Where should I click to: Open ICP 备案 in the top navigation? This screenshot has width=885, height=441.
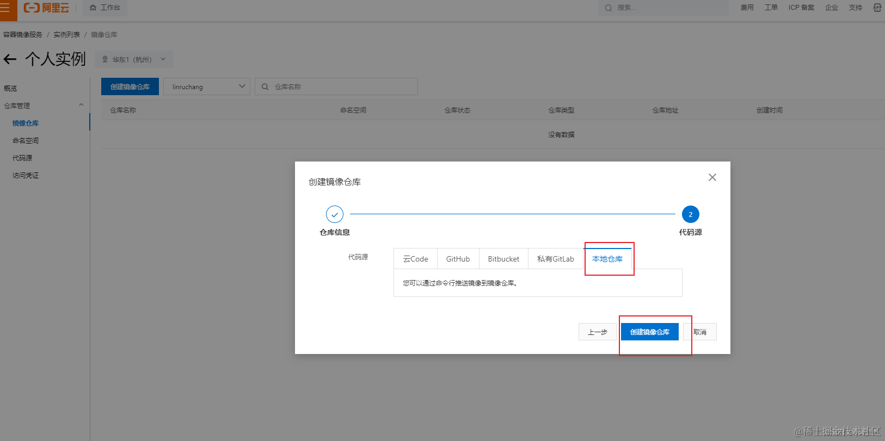[x=801, y=8]
